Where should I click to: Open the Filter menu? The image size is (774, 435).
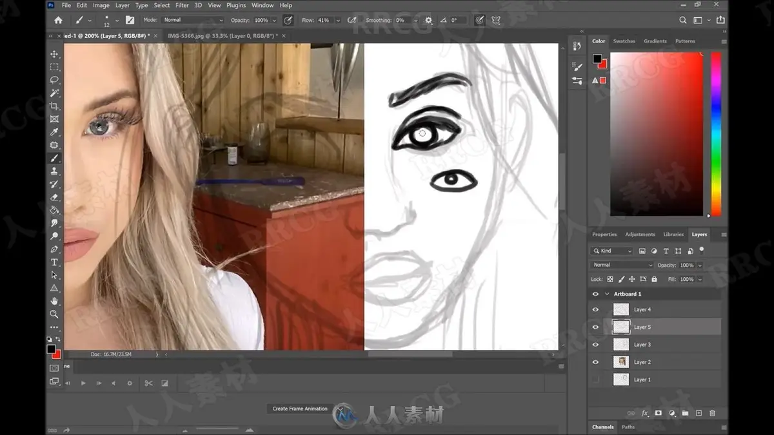point(182,5)
